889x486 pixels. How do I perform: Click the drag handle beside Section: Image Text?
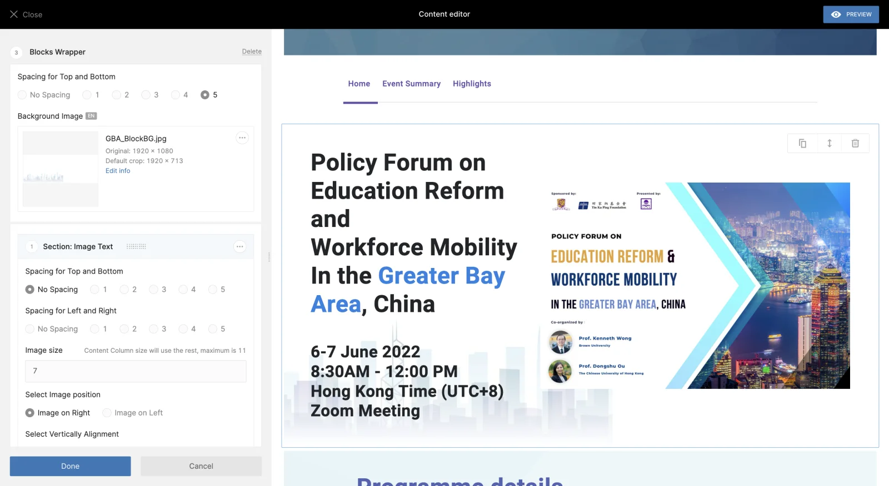[136, 246]
